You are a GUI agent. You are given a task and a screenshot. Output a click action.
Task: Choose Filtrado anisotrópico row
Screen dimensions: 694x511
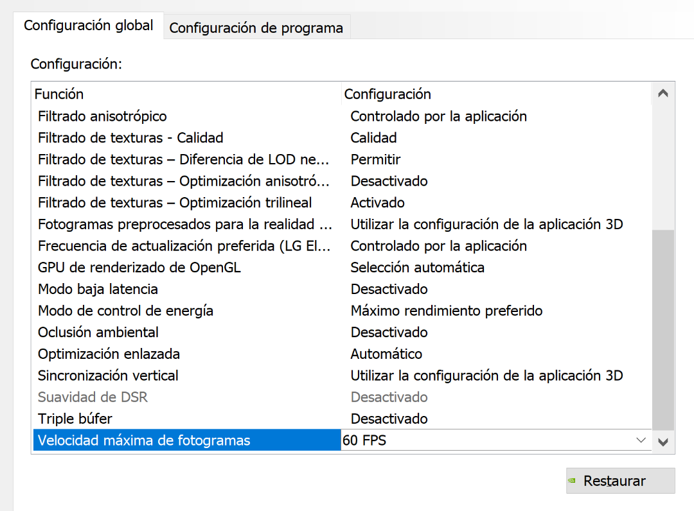click(x=102, y=116)
